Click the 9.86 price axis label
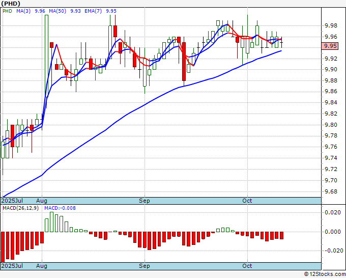Viewport: 346px width, 278px height. point(331,92)
